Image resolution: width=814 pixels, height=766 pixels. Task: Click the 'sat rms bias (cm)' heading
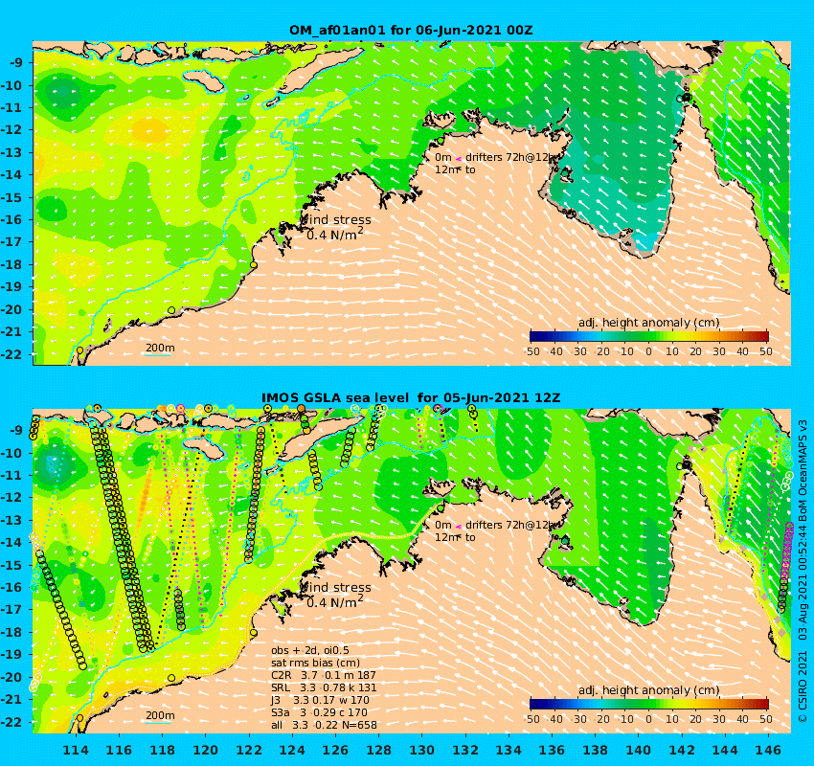pos(315,663)
